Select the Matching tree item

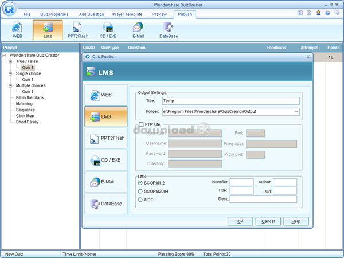[x=24, y=104]
